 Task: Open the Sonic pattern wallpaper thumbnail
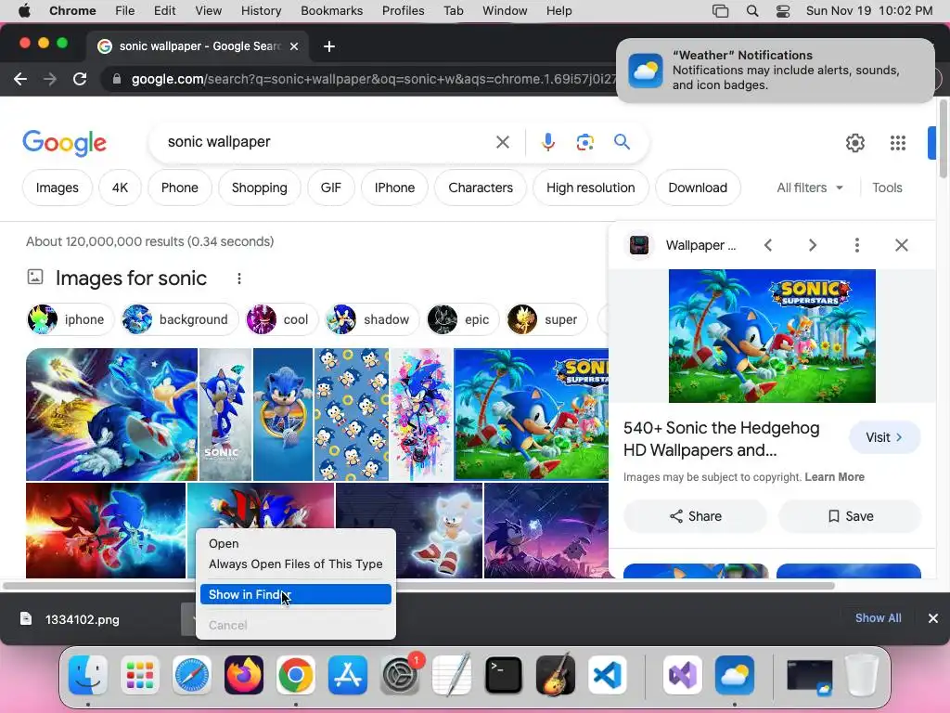tap(351, 414)
